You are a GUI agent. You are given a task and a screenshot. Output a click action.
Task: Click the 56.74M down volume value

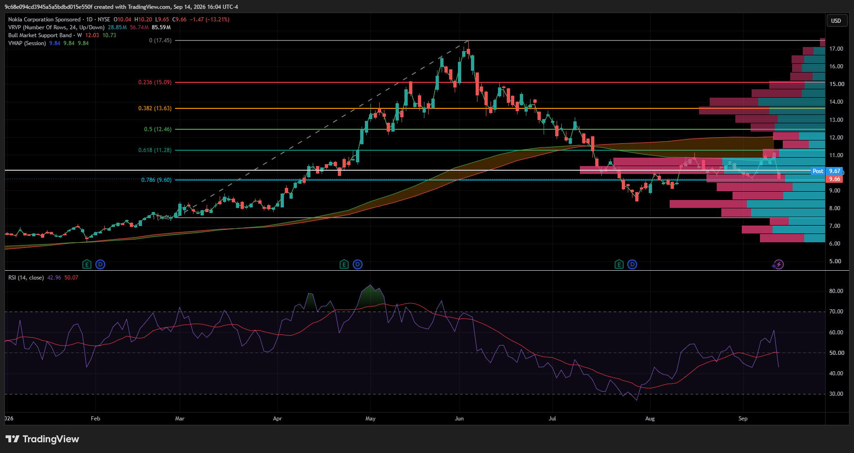click(139, 27)
